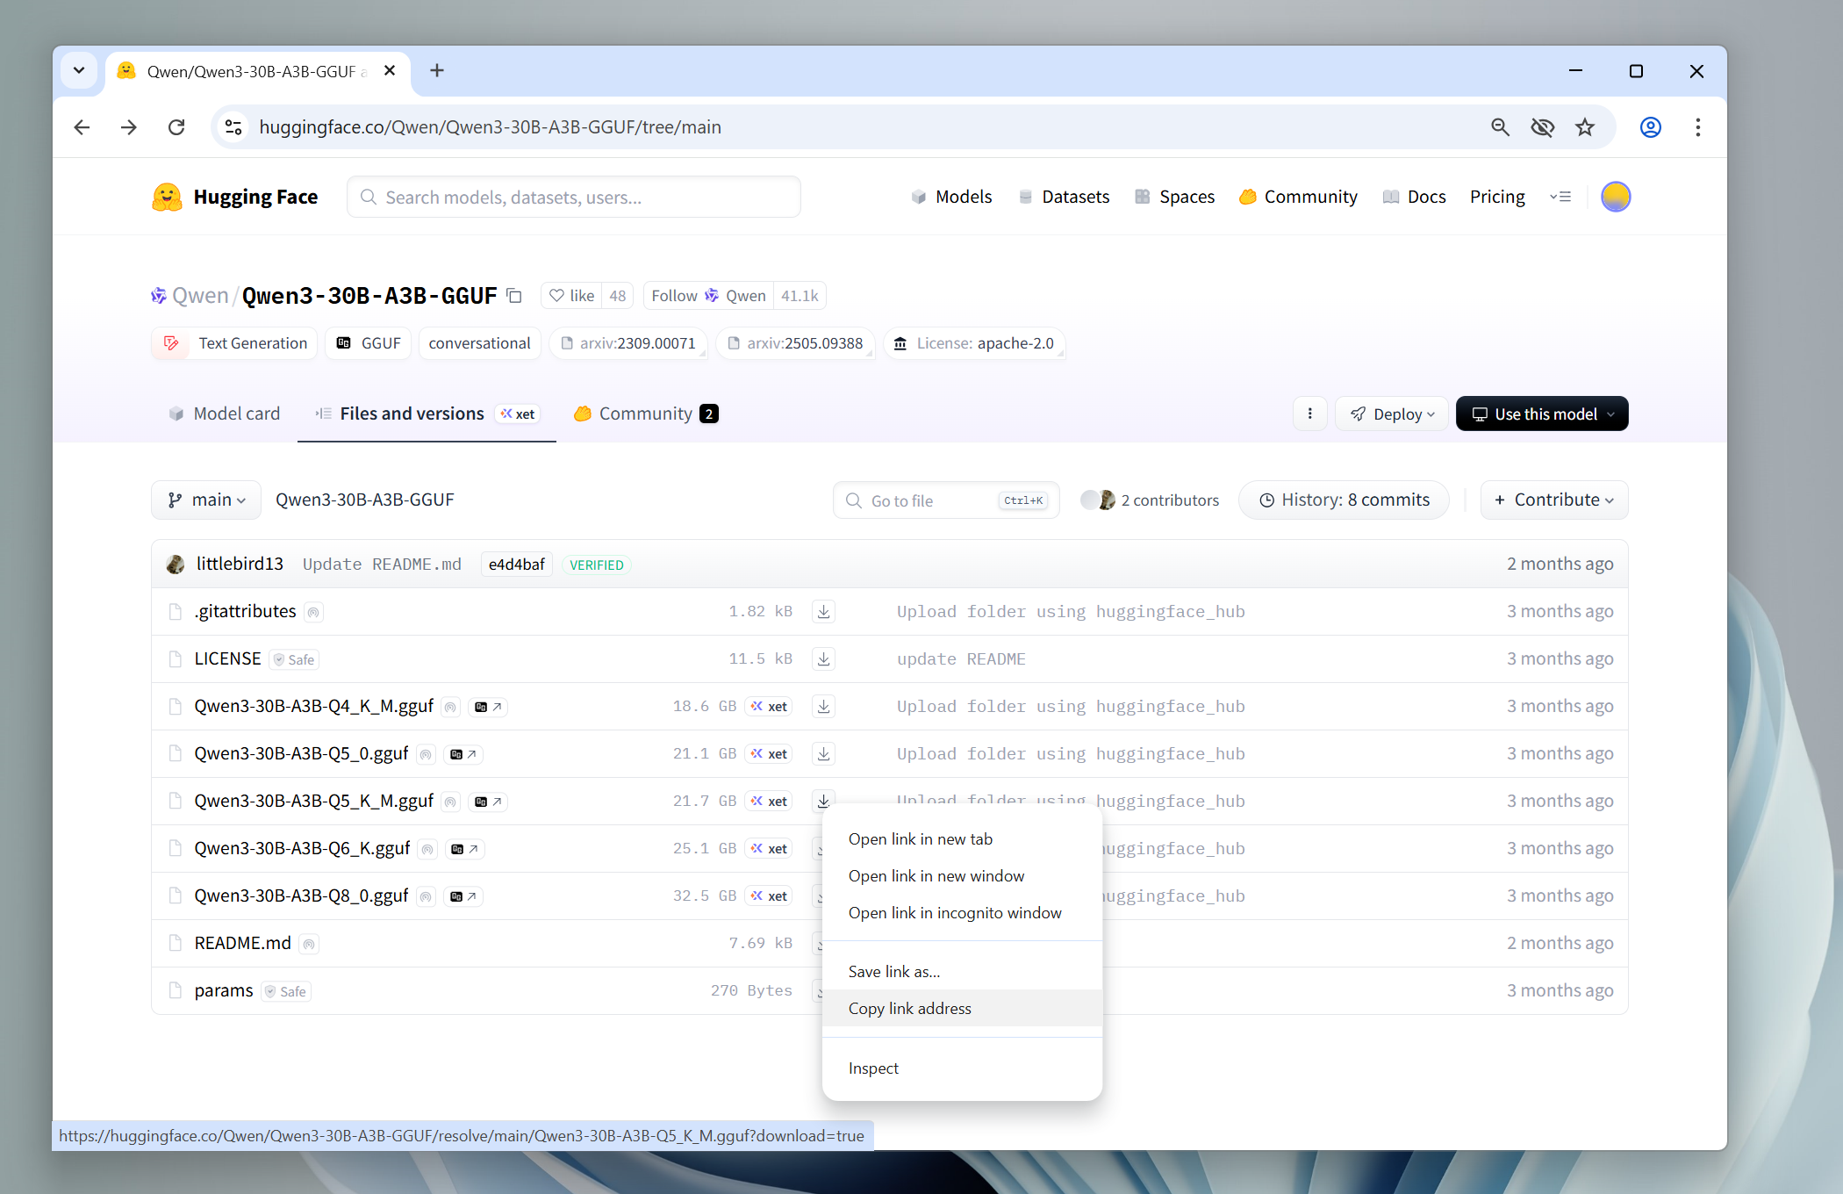Open the Deploy dropdown
This screenshot has width=1843, height=1194.
click(1393, 414)
